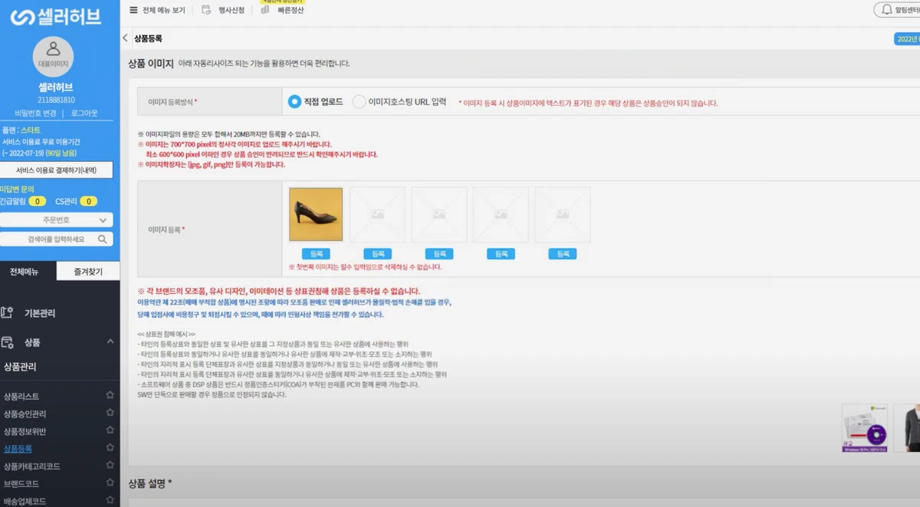The image size is (920, 507).
Task: Open 상품정보위반 menu item
Action: pyautogui.click(x=25, y=431)
